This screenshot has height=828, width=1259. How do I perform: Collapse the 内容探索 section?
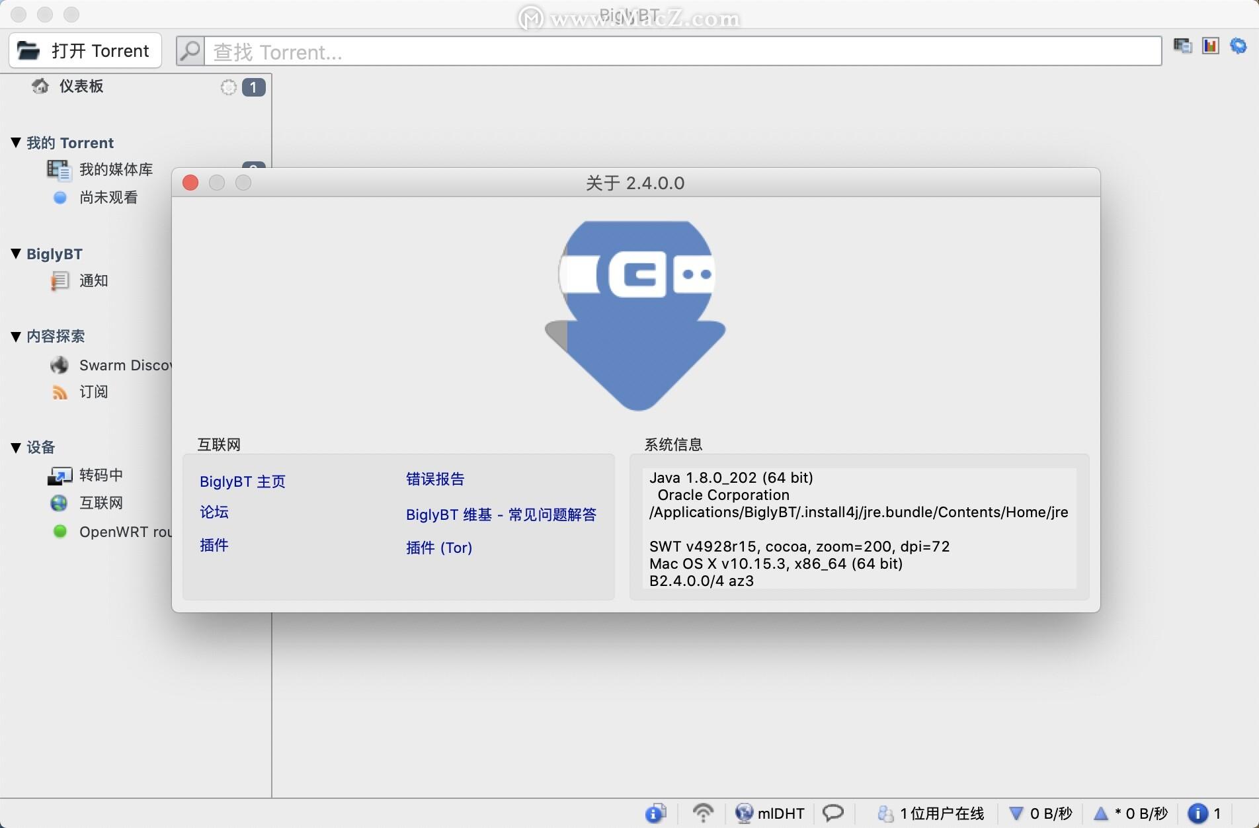pyautogui.click(x=16, y=336)
